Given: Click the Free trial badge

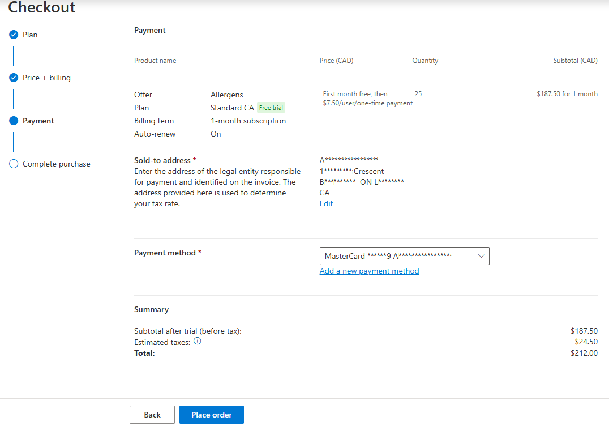Looking at the screenshot, I should (271, 108).
